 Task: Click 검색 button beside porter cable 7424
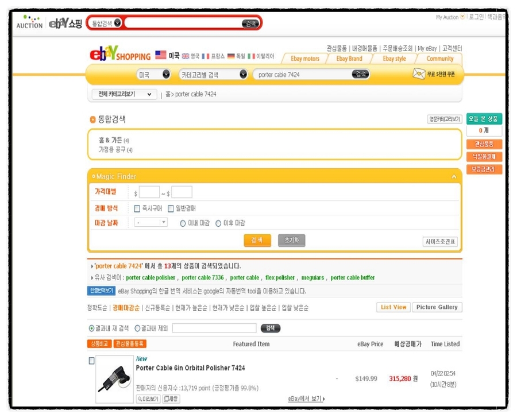tap(360, 75)
